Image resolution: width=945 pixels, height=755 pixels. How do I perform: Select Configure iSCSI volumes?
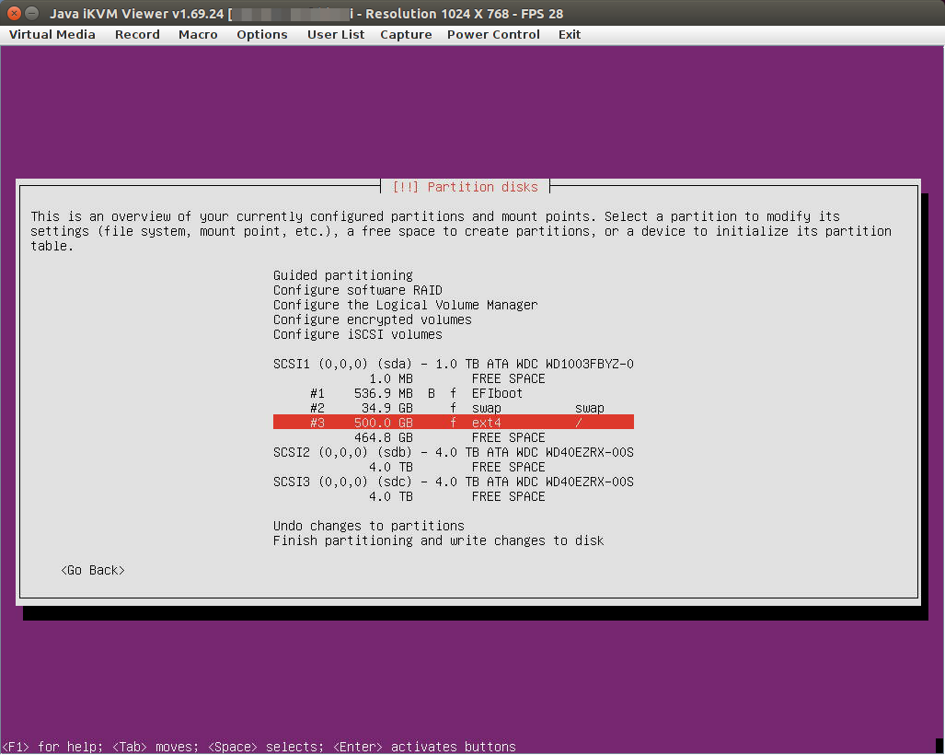tap(358, 334)
